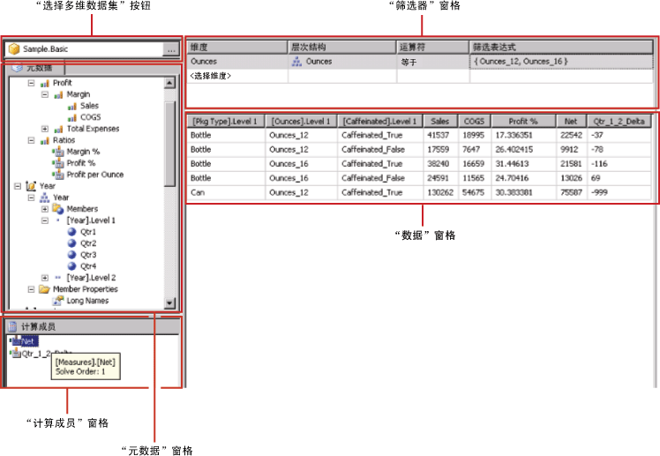Click the 运算符 filter column header
Viewport: 660px width, 456px height.
[433, 47]
